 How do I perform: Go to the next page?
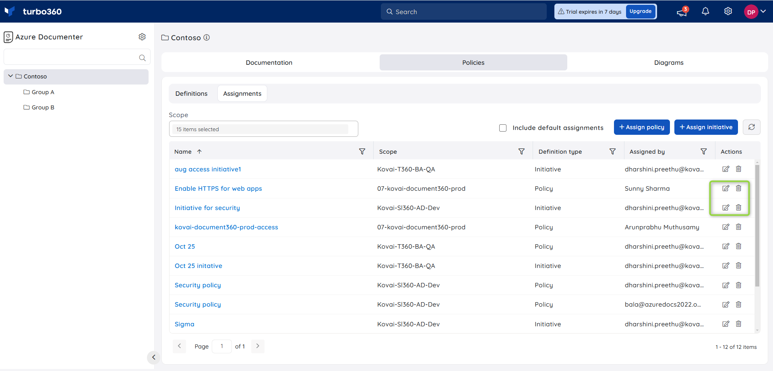258,346
